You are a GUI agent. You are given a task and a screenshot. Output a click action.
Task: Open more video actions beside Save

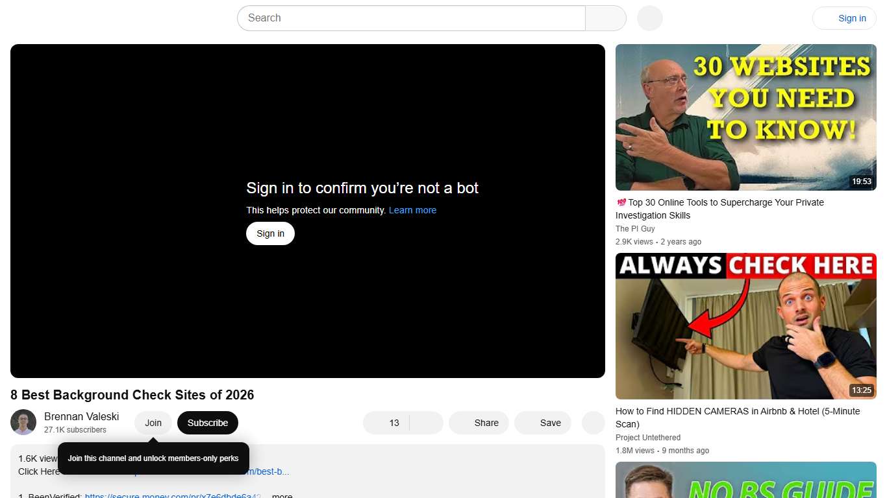coord(593,422)
